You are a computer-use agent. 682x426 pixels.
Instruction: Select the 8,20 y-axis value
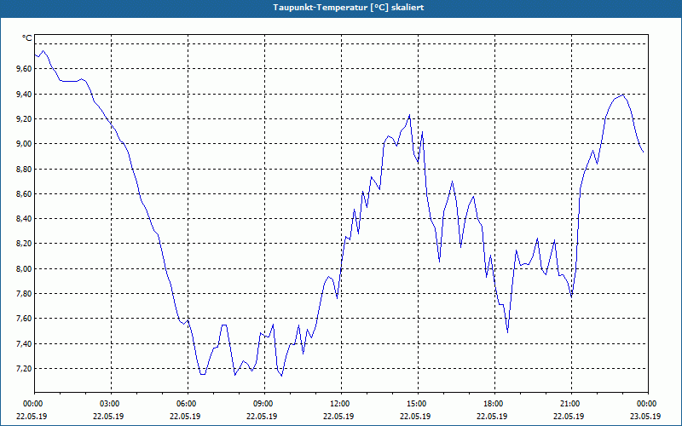(24, 244)
